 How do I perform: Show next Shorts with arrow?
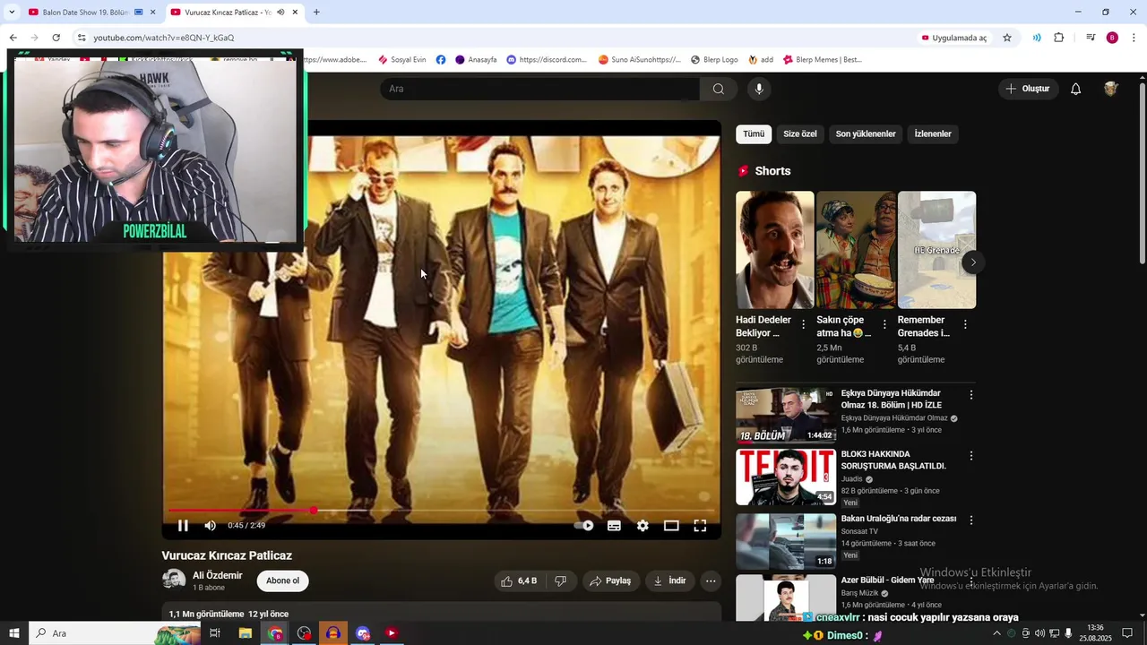(x=973, y=262)
